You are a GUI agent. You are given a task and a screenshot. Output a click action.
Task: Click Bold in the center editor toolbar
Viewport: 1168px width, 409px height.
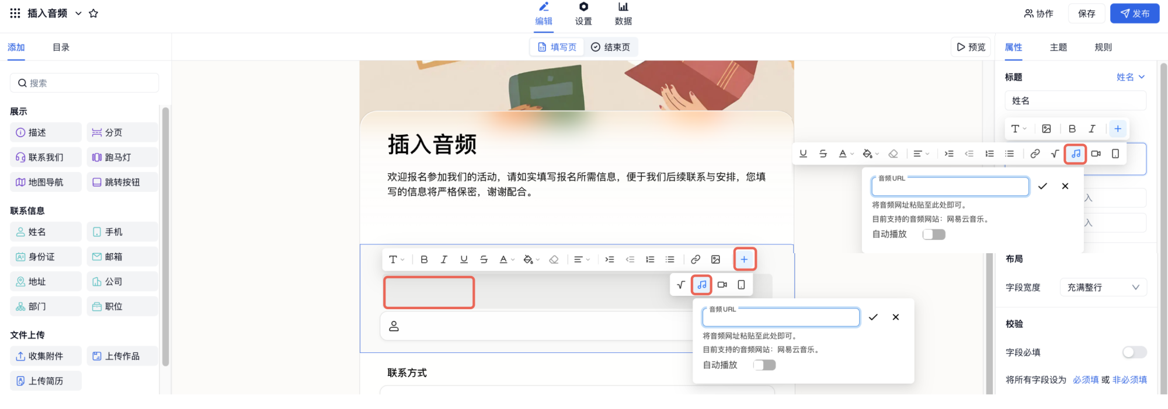coord(425,260)
